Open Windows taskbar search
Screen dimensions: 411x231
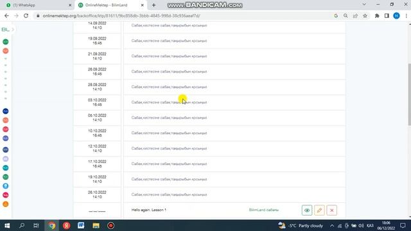(22, 225)
